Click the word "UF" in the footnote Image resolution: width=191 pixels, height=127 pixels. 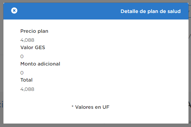(106, 107)
